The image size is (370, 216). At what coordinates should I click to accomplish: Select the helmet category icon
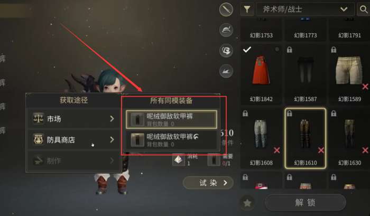tap(226, 30)
